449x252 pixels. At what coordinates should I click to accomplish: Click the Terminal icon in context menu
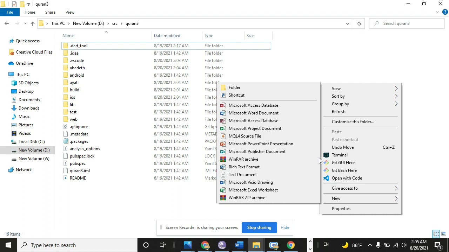pyautogui.click(x=326, y=155)
